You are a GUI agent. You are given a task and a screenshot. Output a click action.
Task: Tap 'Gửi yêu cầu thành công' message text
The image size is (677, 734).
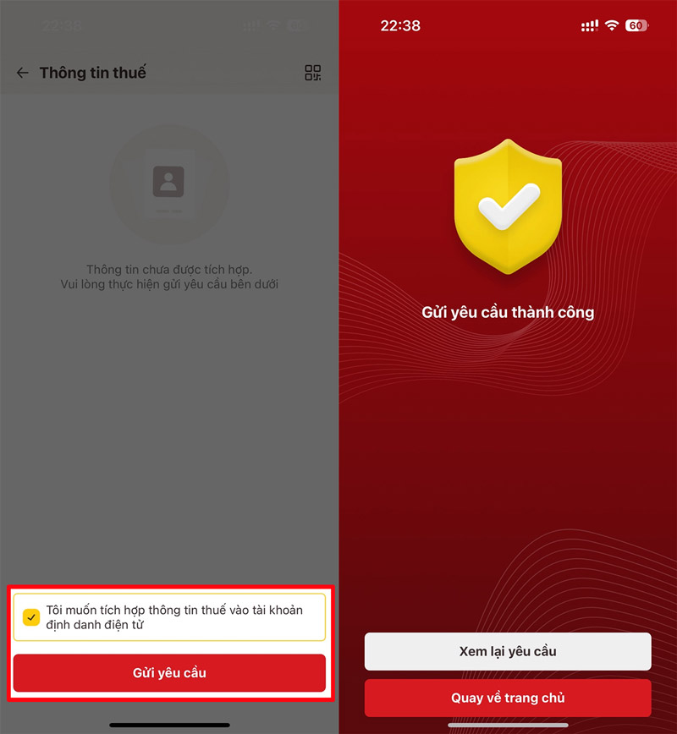coord(508,312)
